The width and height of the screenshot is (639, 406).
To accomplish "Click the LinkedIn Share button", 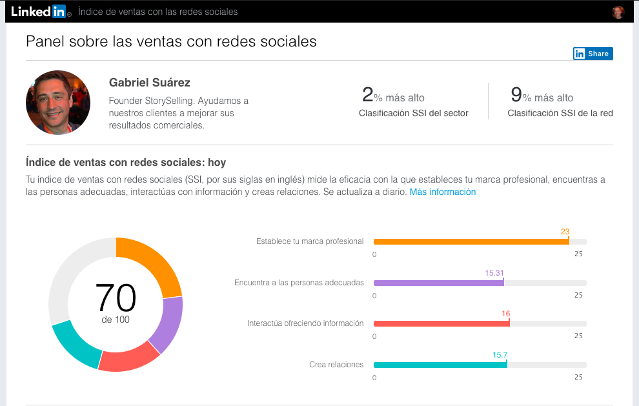I will 593,54.
